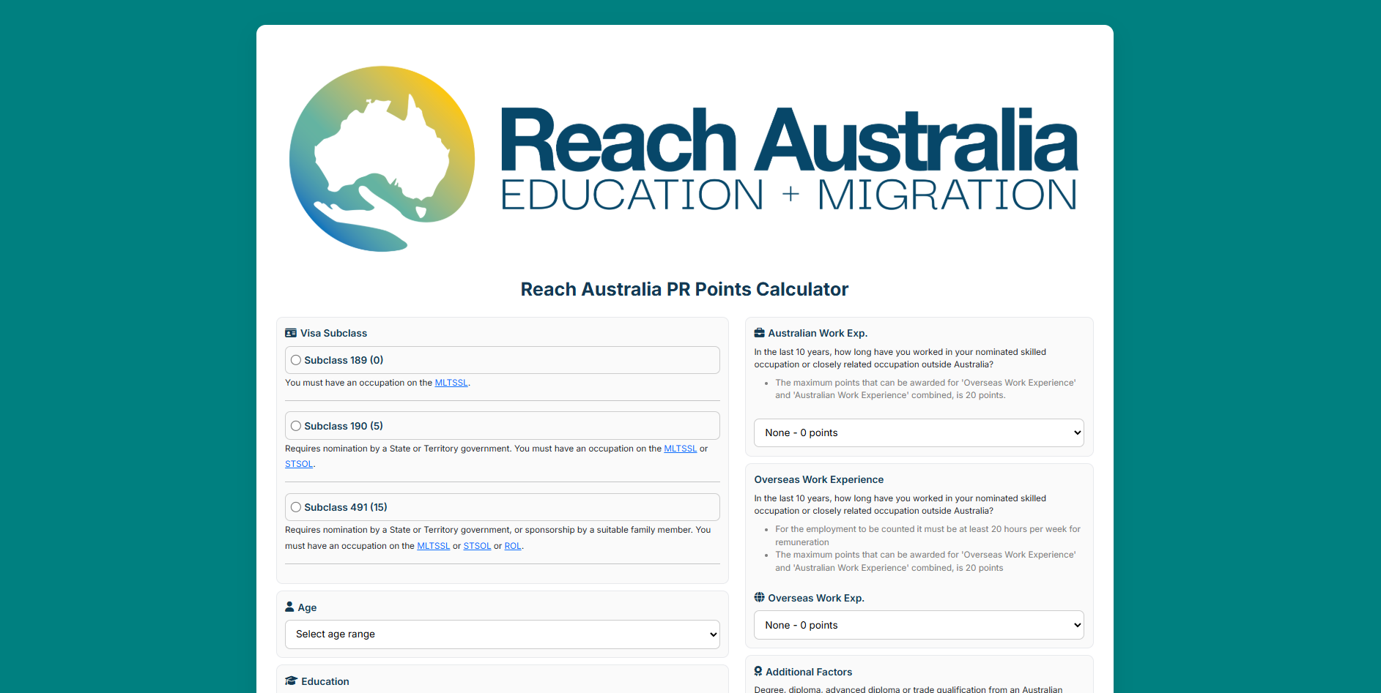Click the Reach Australia Education + Migration wordmark
This screenshot has width=1381, height=693.
[789, 159]
